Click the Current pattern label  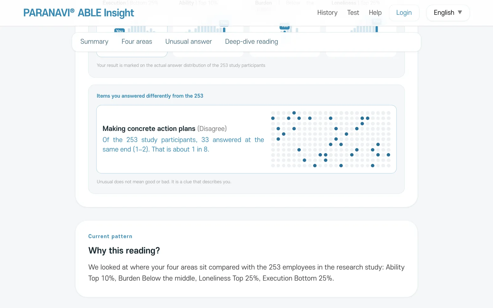coord(110,236)
